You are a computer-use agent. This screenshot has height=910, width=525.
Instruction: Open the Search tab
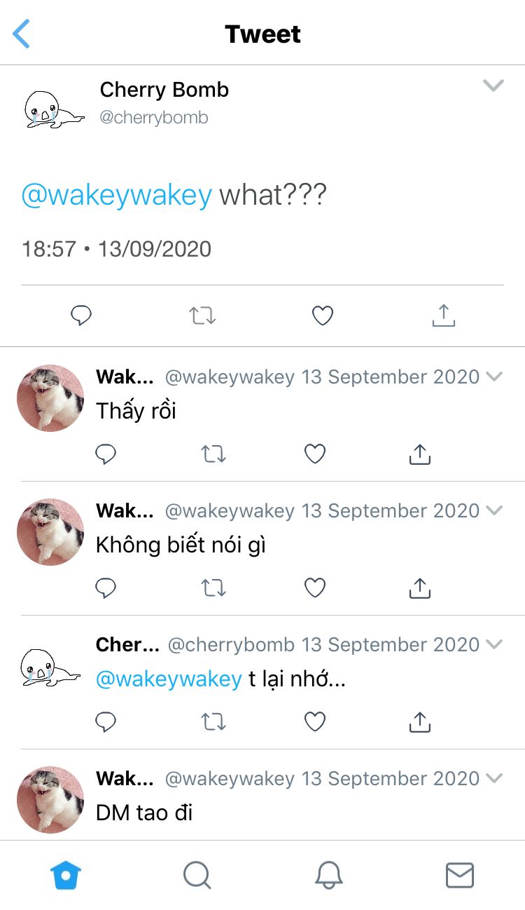coord(197,875)
